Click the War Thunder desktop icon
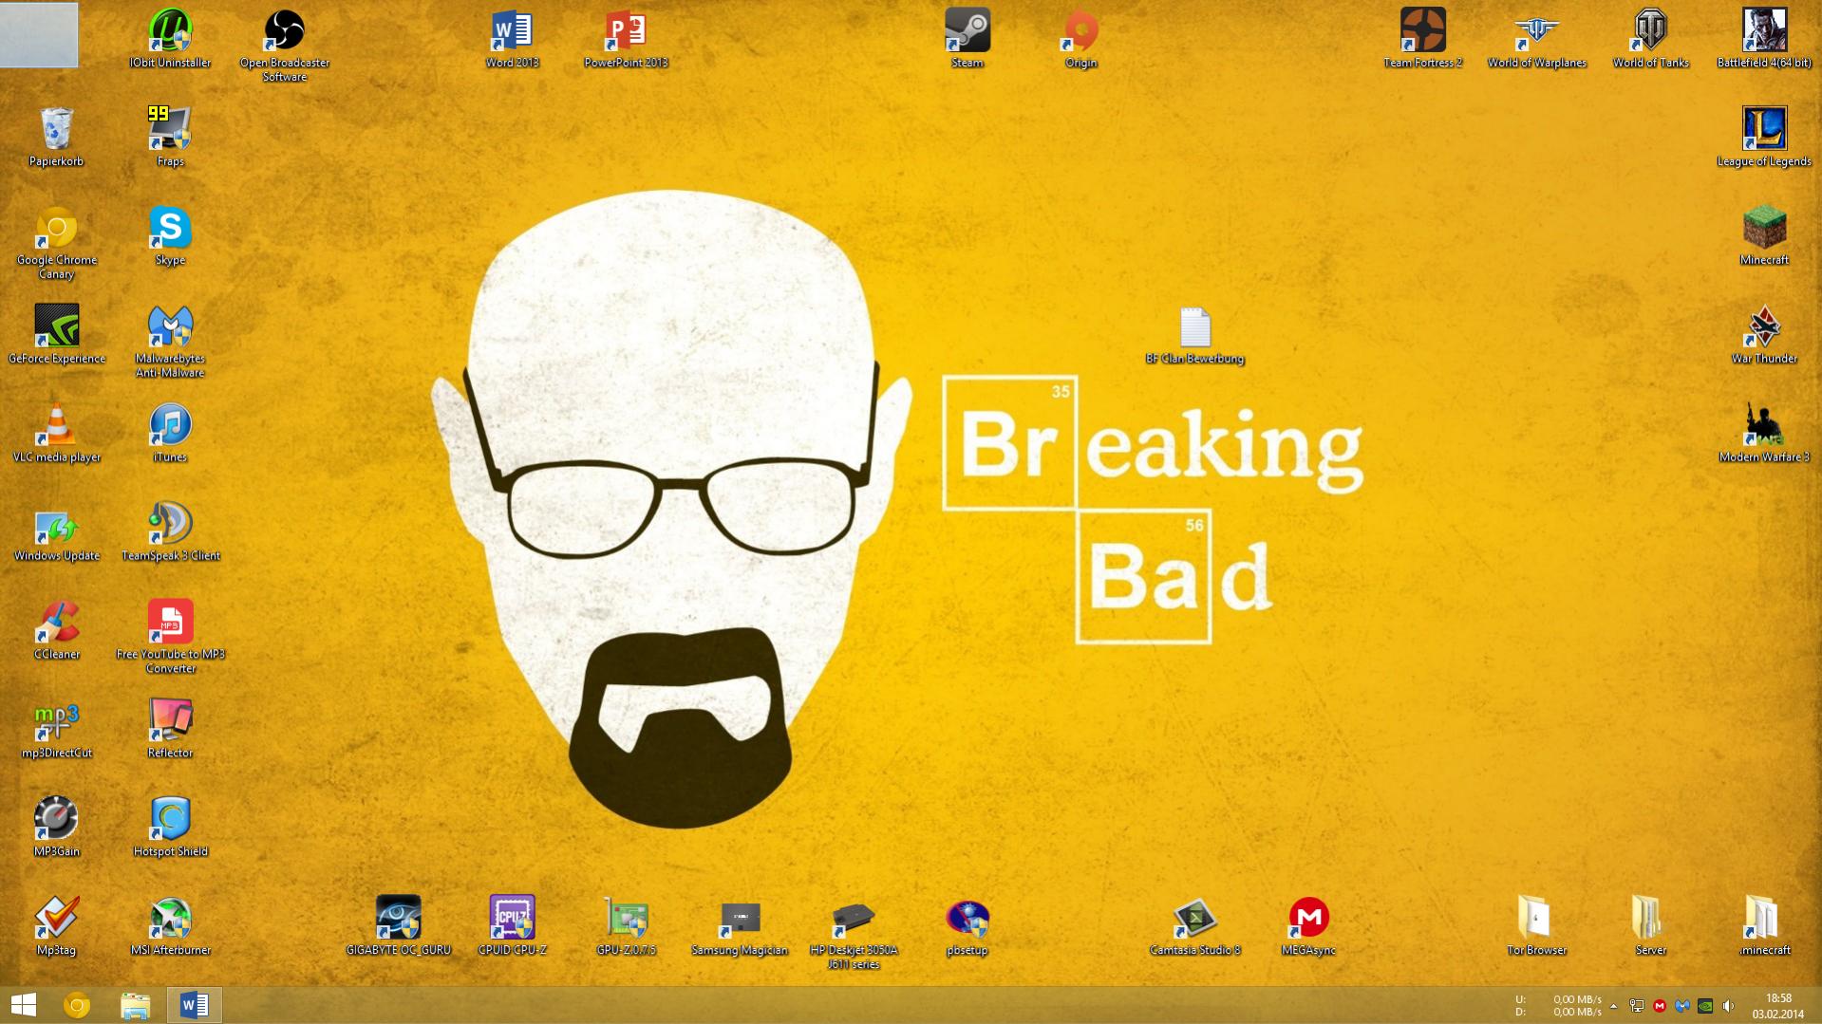This screenshot has width=1822, height=1024. point(1764,335)
